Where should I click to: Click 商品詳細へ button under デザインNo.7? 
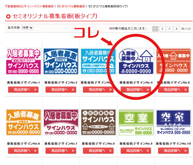point(61,151)
